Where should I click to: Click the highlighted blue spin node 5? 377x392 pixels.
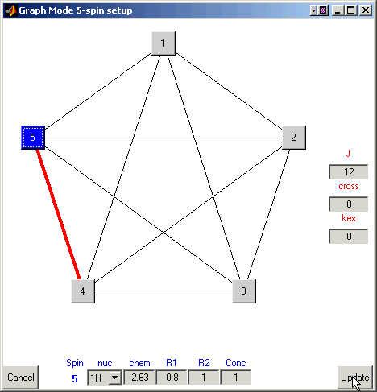tap(33, 138)
